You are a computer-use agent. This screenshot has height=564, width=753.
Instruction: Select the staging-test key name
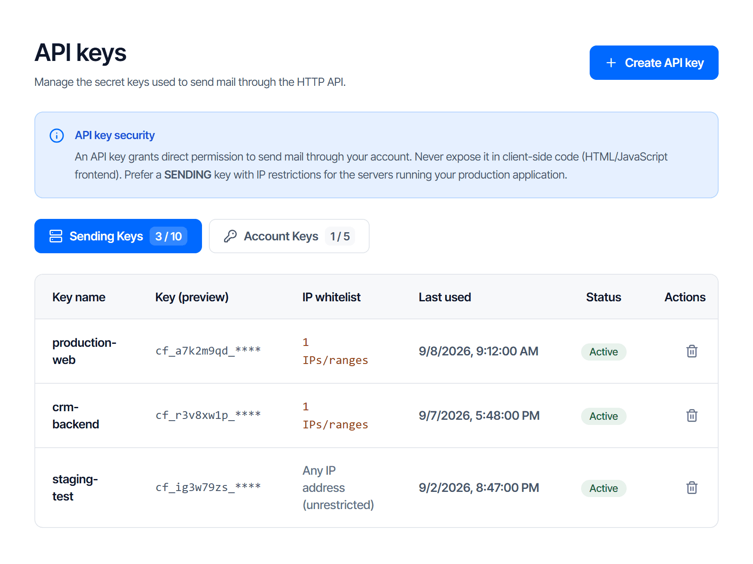(x=75, y=488)
